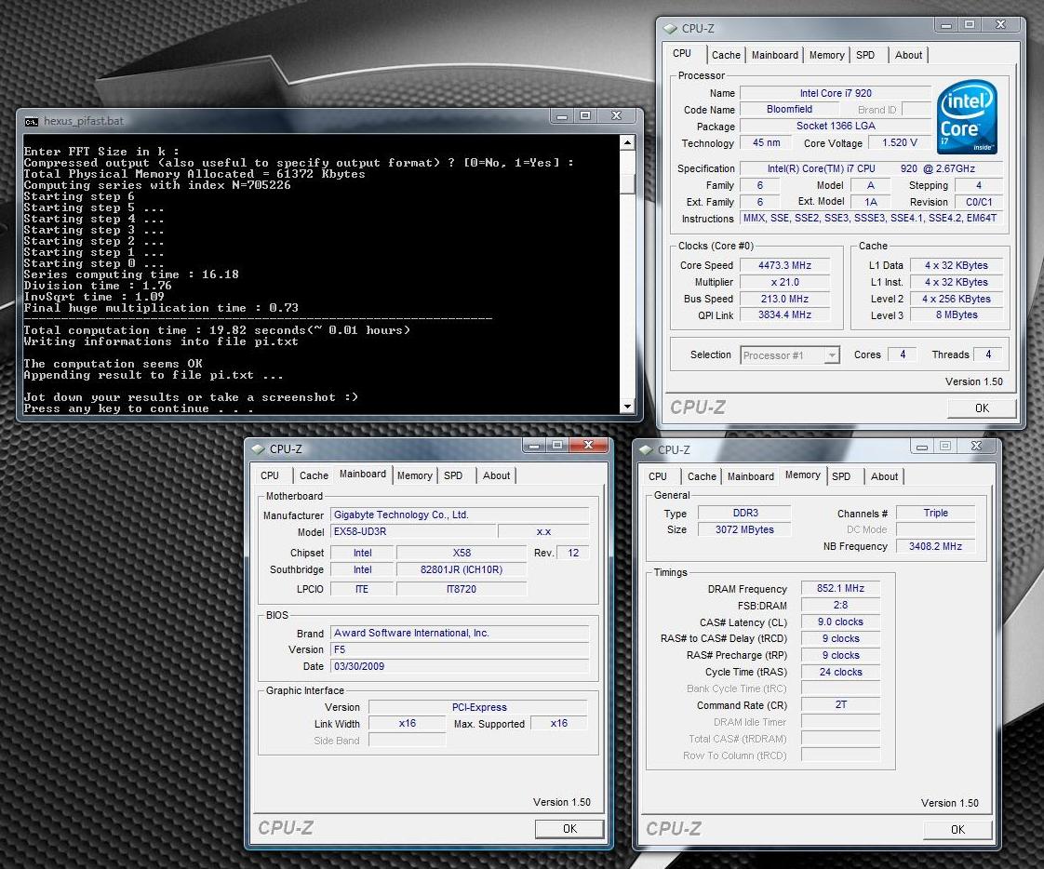The width and height of the screenshot is (1044, 869).
Task: Go to Cache tab in Memory window
Action: (702, 476)
